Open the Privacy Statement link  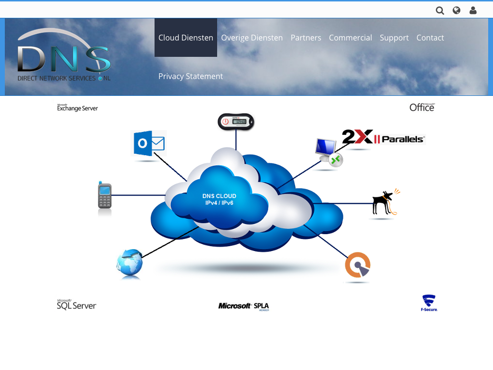pyautogui.click(x=191, y=76)
